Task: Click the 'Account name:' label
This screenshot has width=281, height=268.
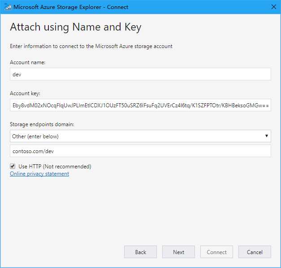Action: point(28,62)
